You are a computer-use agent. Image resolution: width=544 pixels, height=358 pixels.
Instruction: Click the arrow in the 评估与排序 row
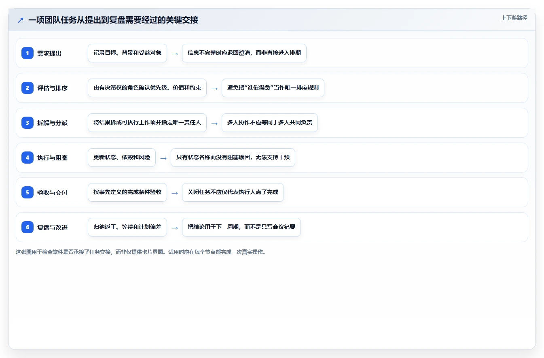point(214,88)
